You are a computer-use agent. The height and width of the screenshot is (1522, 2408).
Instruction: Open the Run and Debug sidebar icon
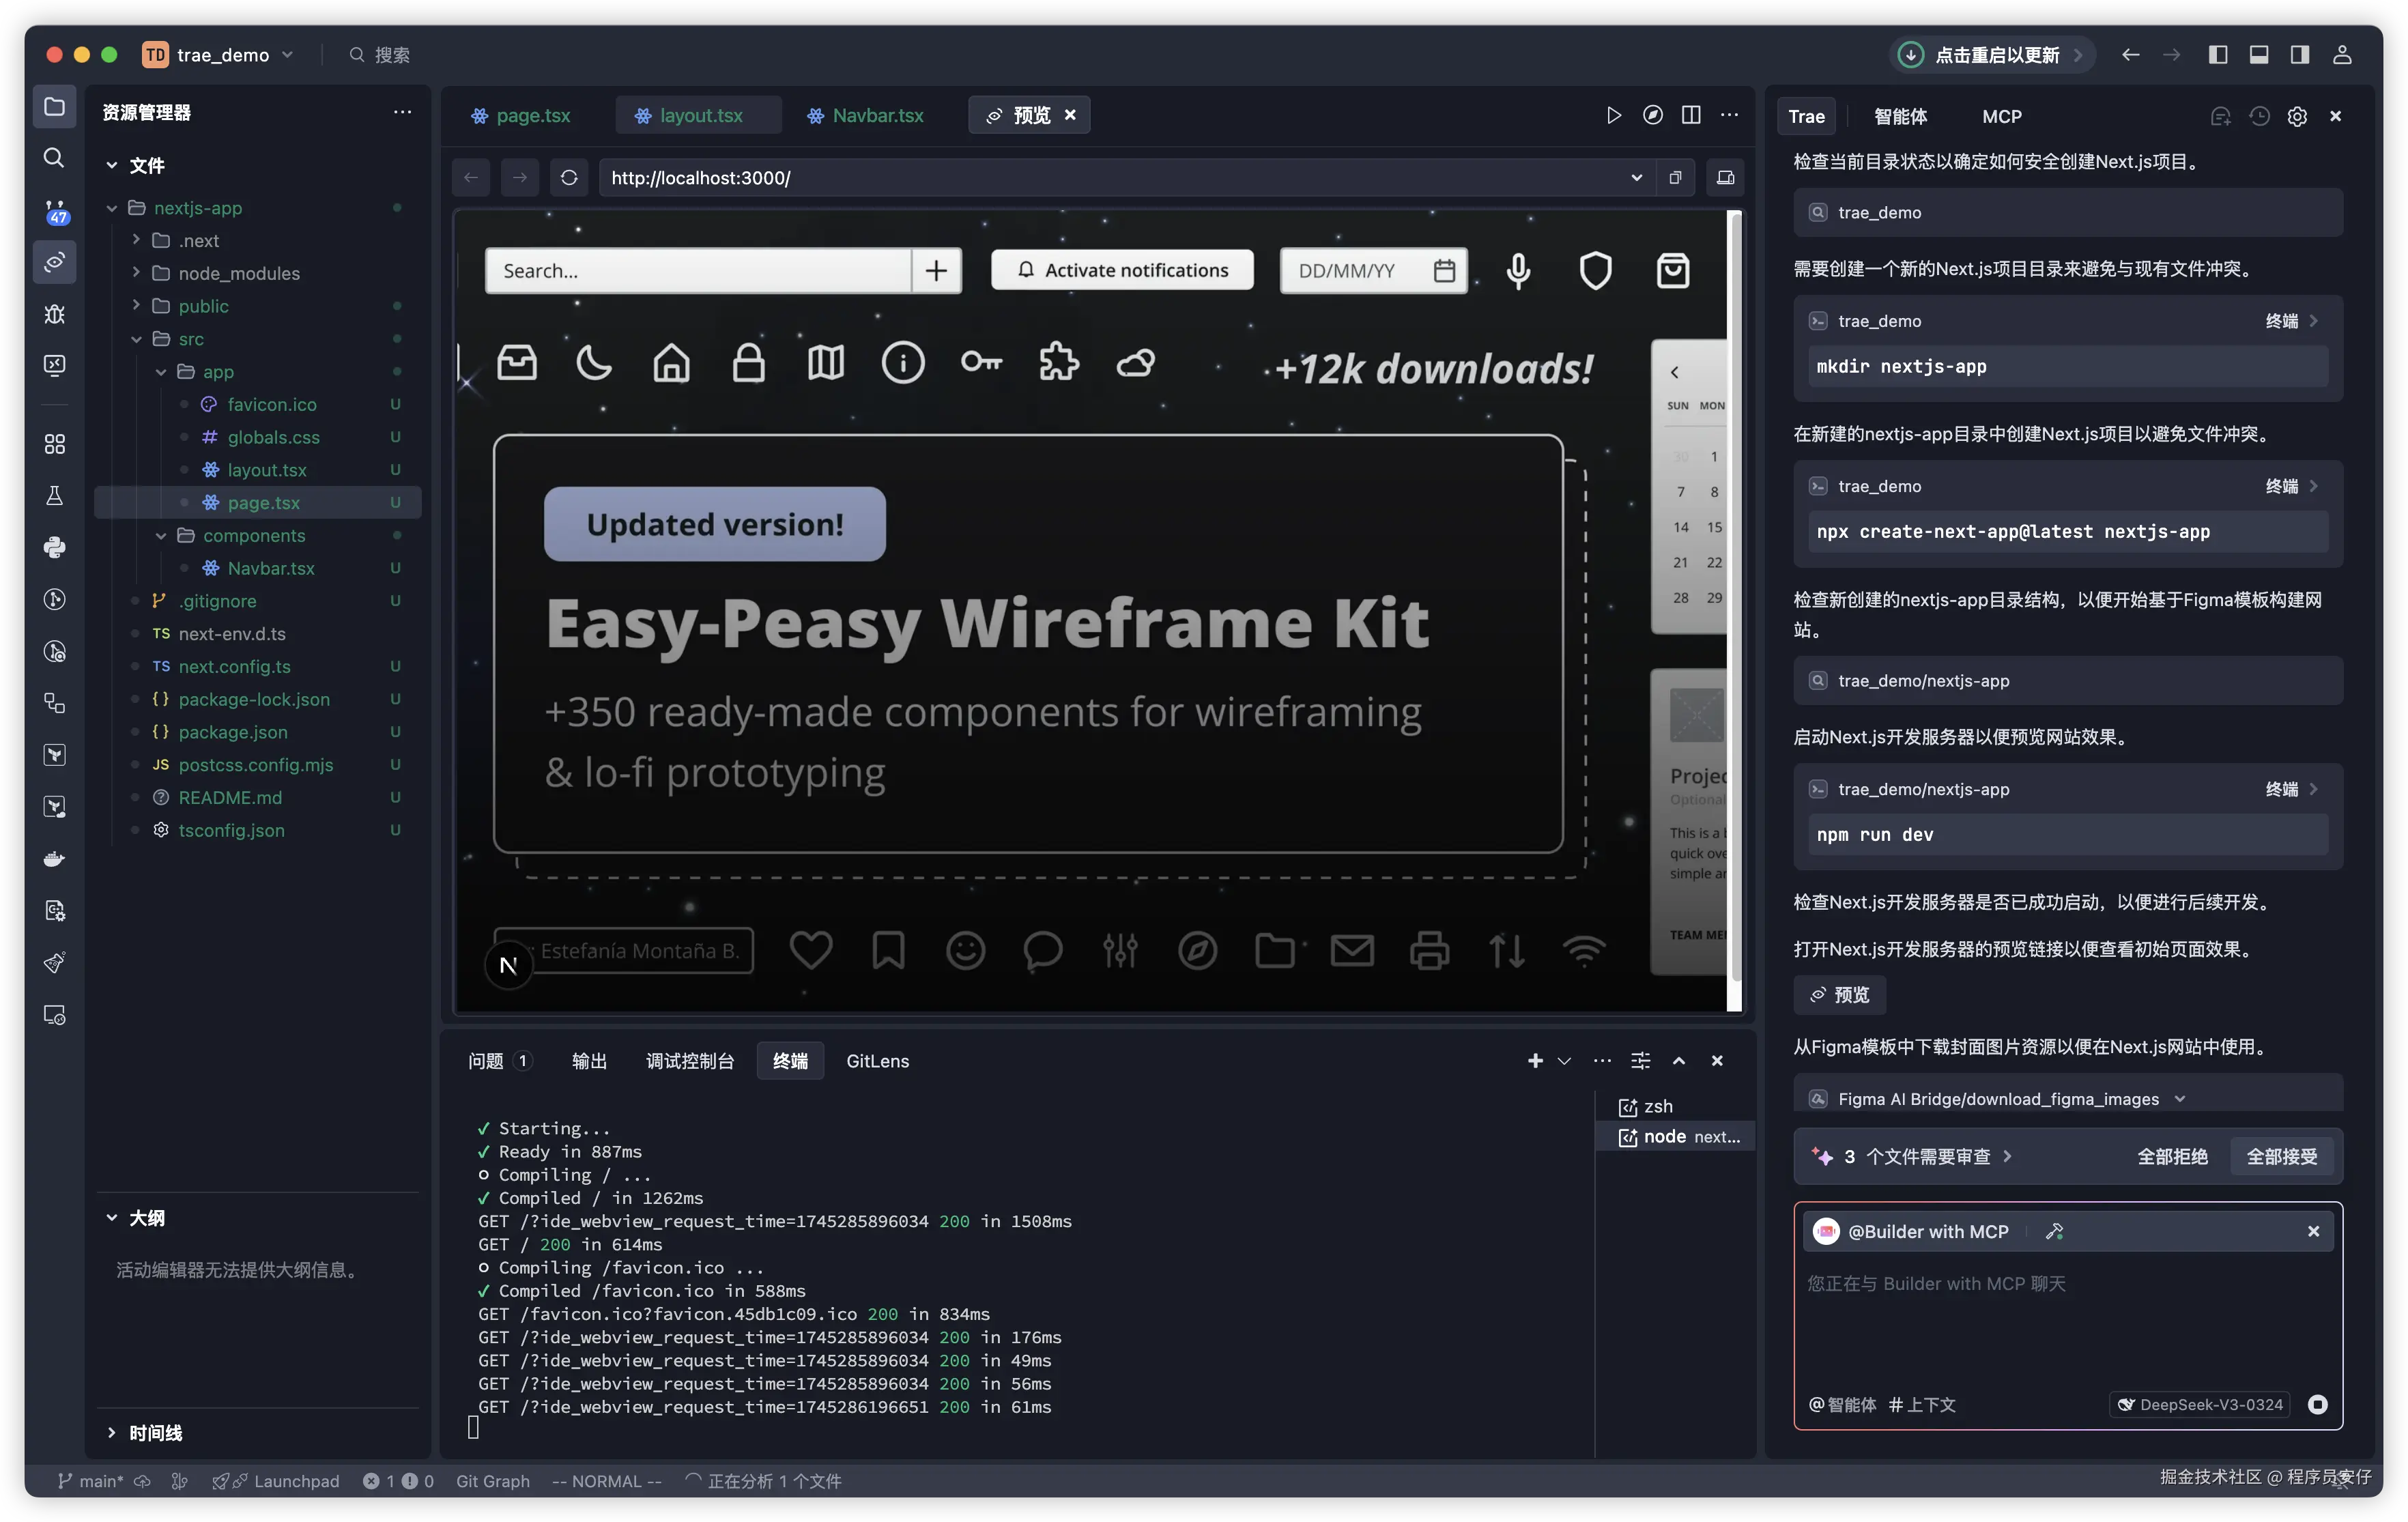(54, 314)
